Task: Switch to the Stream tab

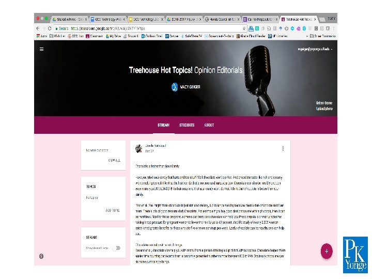Action: click(x=163, y=125)
